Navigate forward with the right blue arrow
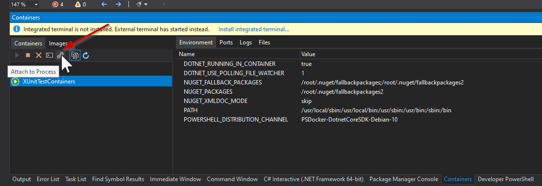Image resolution: width=542 pixels, height=186 pixels. click(x=118, y=4)
